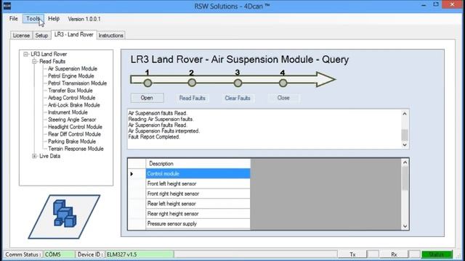Click the COM5 comm status field
The width and height of the screenshot is (465, 261).
click(60, 254)
